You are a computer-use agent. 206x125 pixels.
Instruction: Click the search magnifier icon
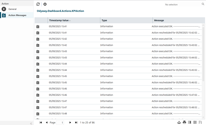[x=203, y=4]
